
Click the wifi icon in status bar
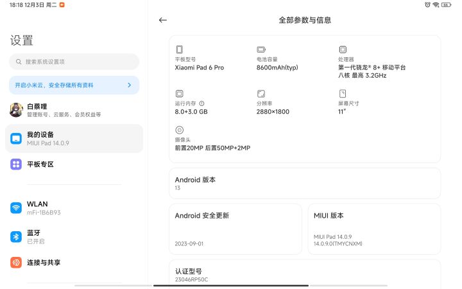436,4
